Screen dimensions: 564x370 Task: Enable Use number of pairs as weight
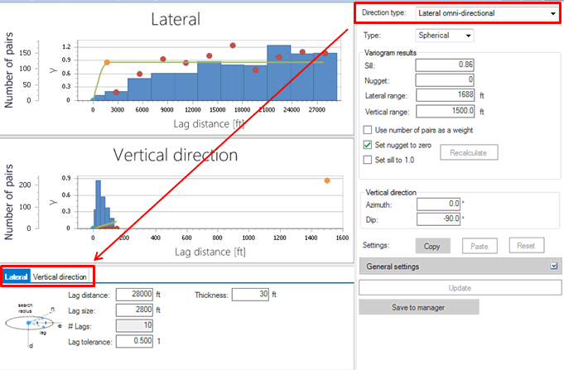(x=369, y=130)
